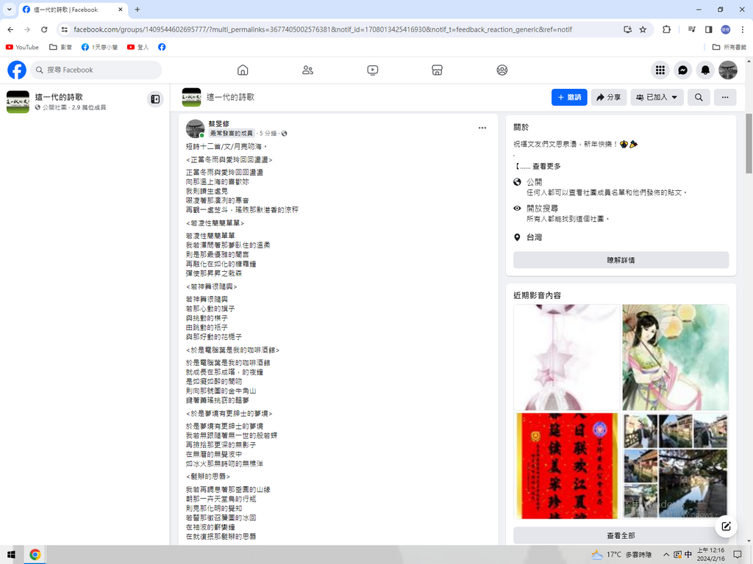Show notifications bell icon
The height and width of the screenshot is (564, 753).
705,70
